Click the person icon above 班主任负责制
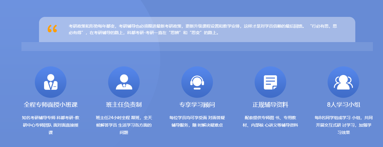The height and width of the screenshot is (147, 383). 124,82
